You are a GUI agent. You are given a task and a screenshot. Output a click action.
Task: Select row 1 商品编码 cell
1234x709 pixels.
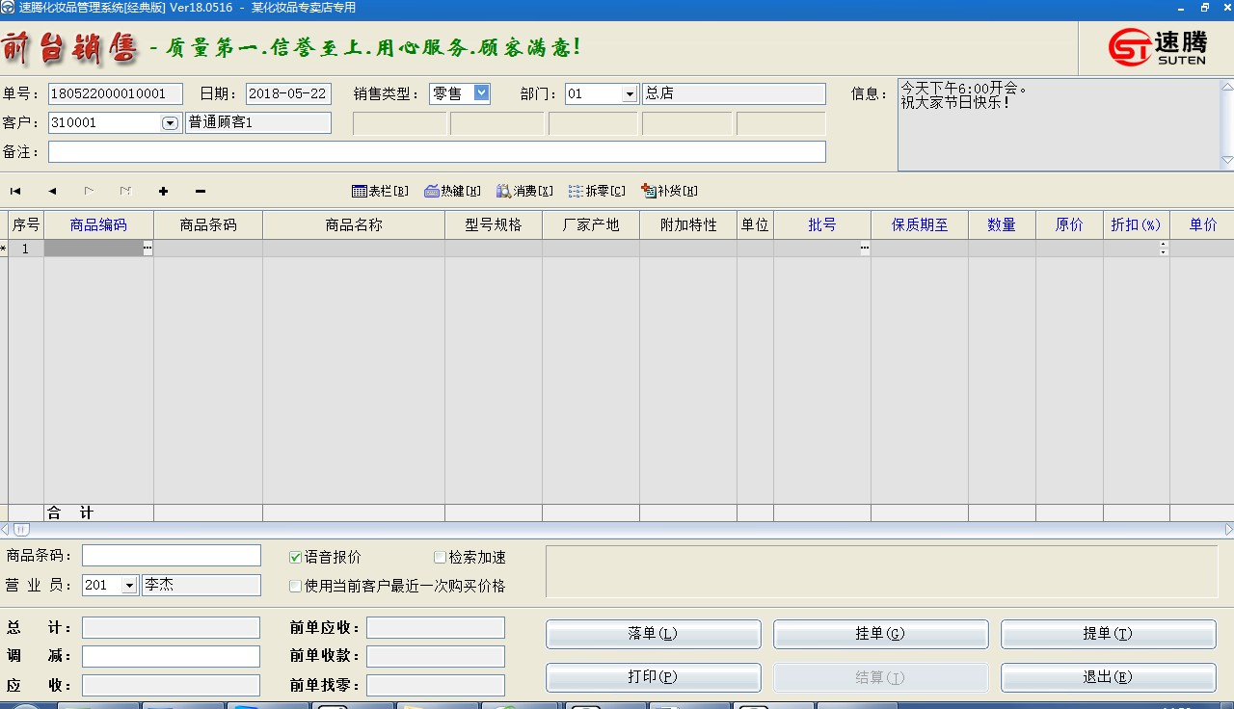[94, 249]
